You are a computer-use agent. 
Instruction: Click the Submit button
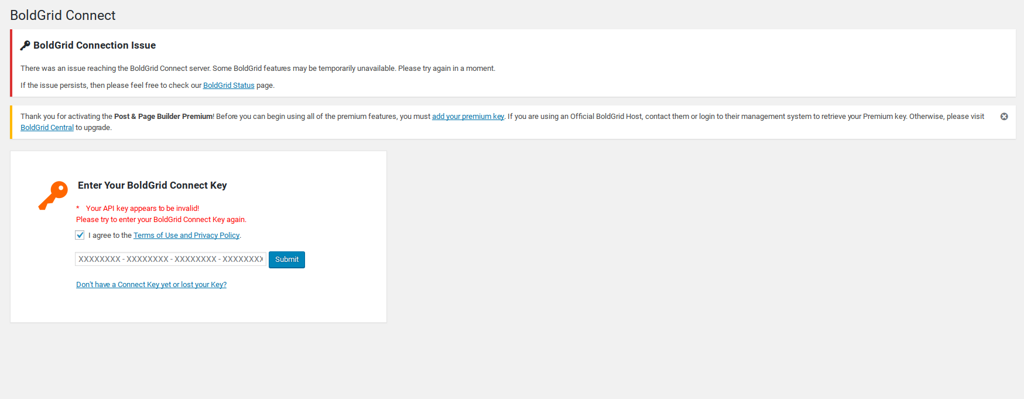point(287,260)
